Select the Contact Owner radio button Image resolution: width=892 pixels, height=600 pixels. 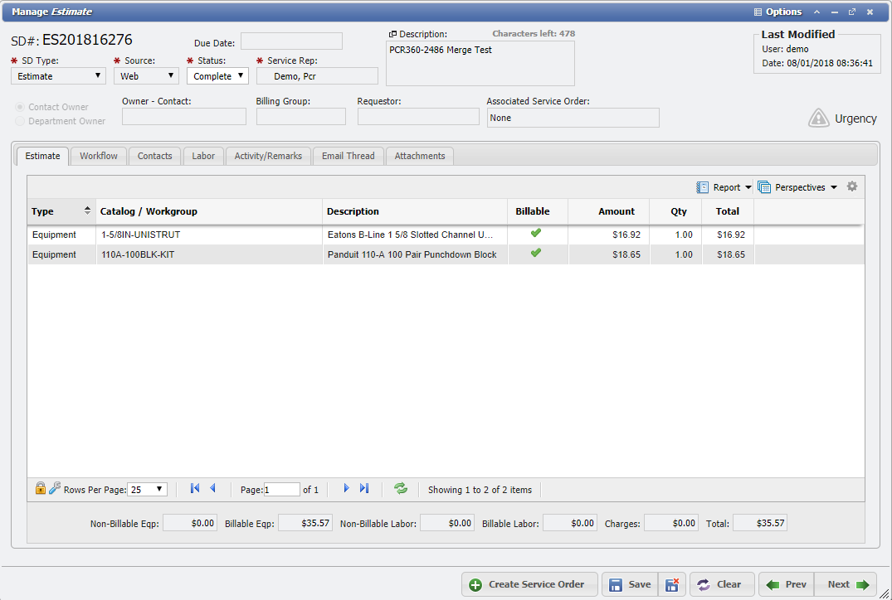click(x=21, y=107)
